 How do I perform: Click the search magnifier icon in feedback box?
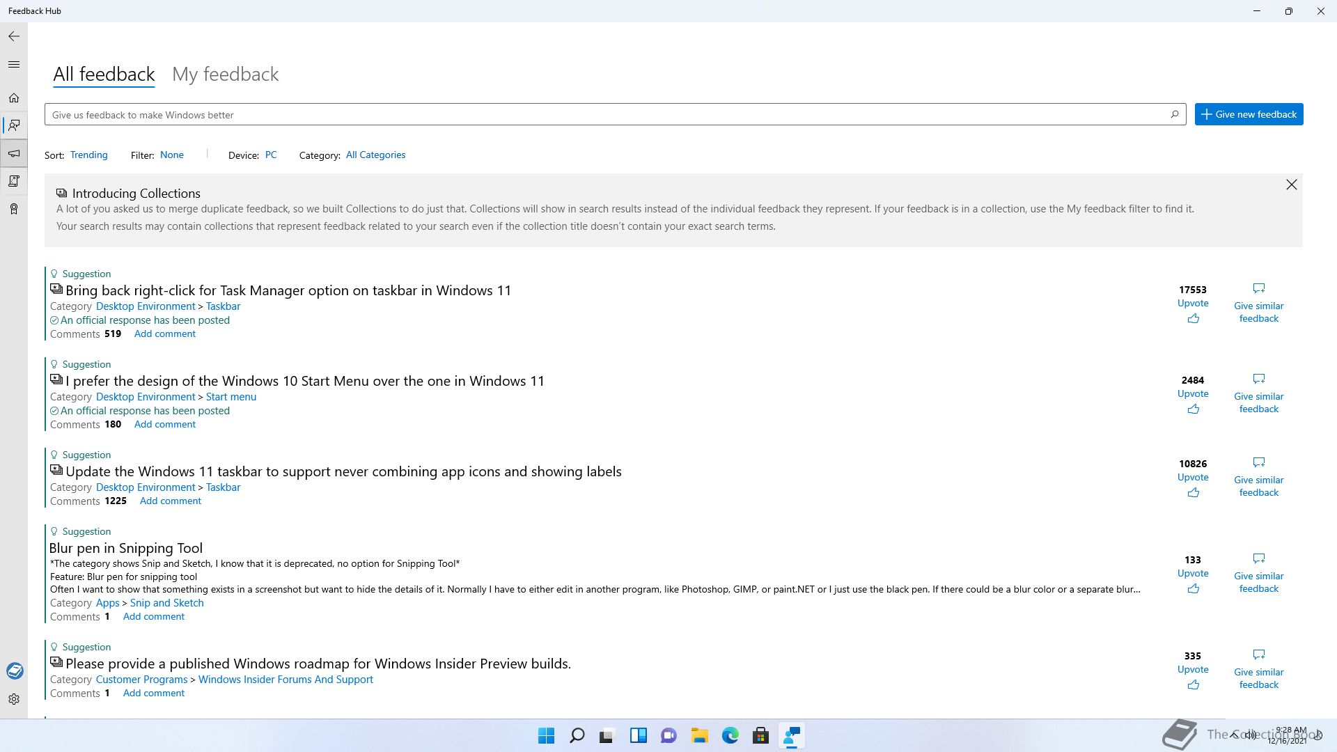(1175, 114)
